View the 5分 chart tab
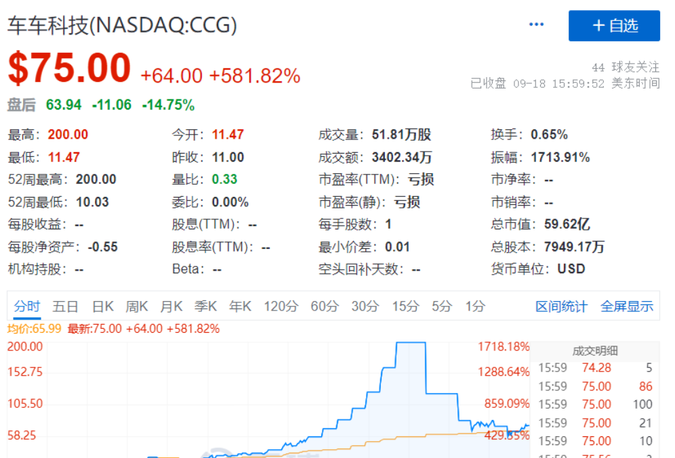 [442, 306]
